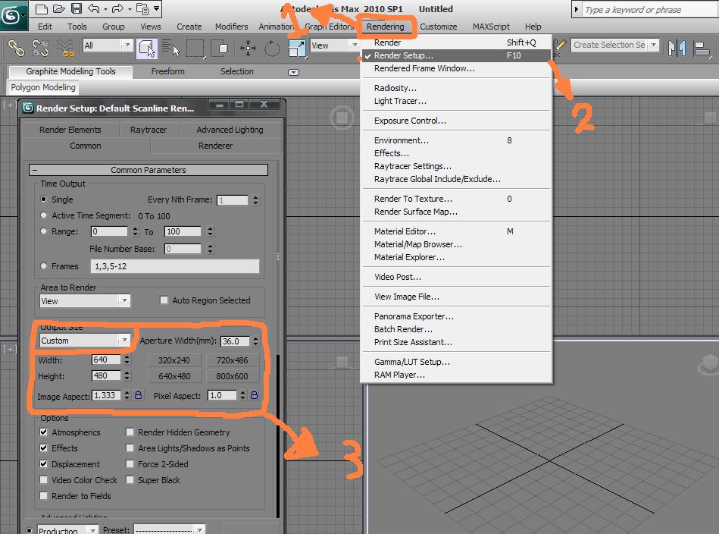Open the 3ds Max application menu logo
Image resolution: width=719 pixels, height=534 pixels.
pos(13,15)
